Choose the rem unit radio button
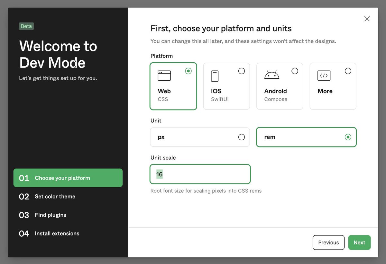 (348, 137)
